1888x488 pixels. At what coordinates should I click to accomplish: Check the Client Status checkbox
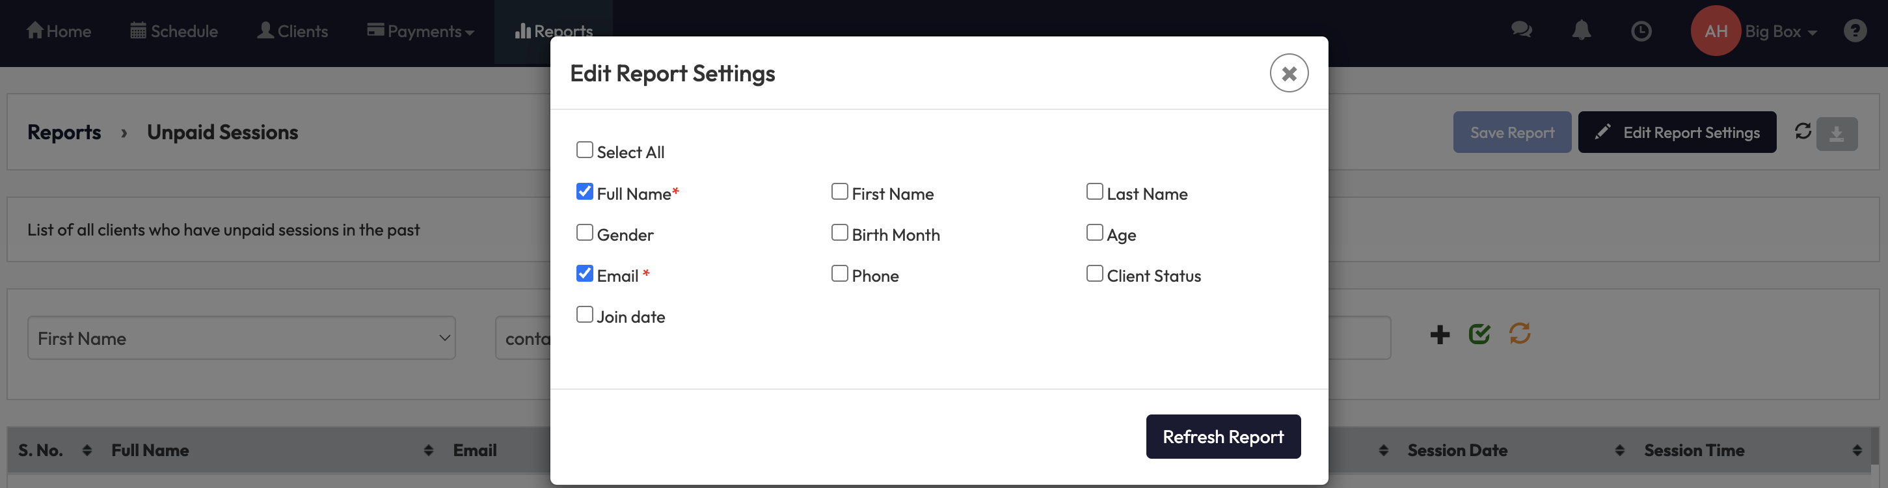coord(1095,273)
